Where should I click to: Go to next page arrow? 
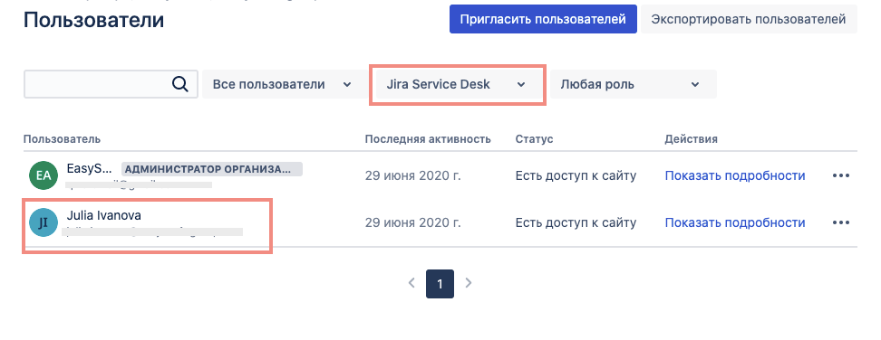point(468,283)
